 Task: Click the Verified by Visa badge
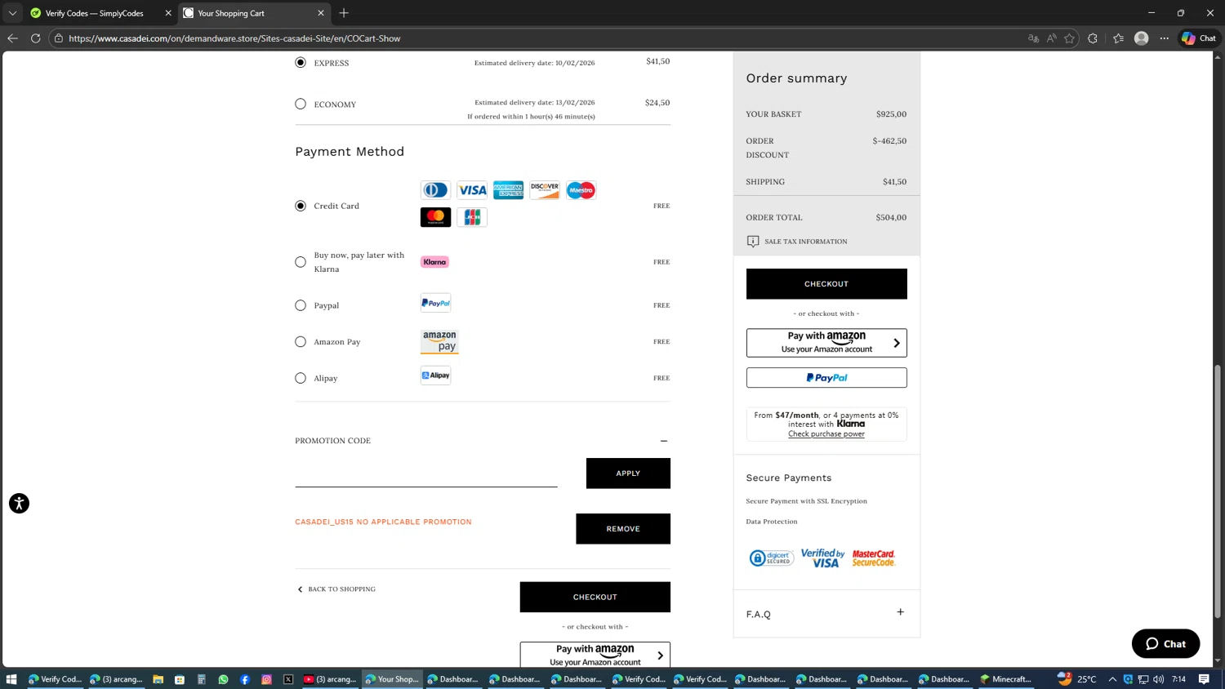pyautogui.click(x=823, y=558)
